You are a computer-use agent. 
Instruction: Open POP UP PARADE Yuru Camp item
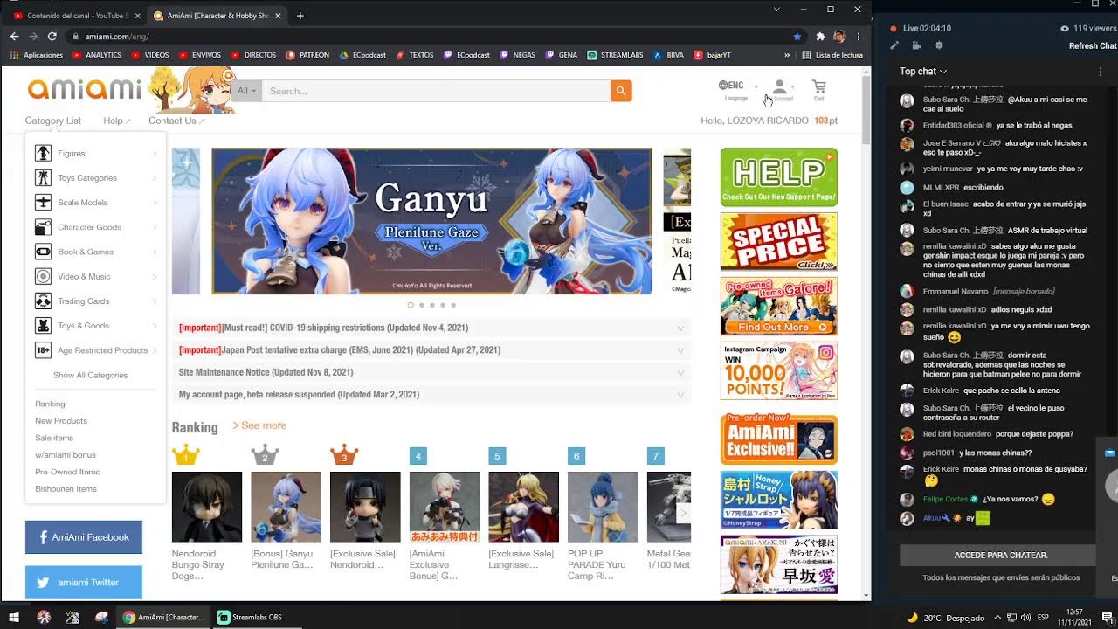pyautogui.click(x=603, y=507)
